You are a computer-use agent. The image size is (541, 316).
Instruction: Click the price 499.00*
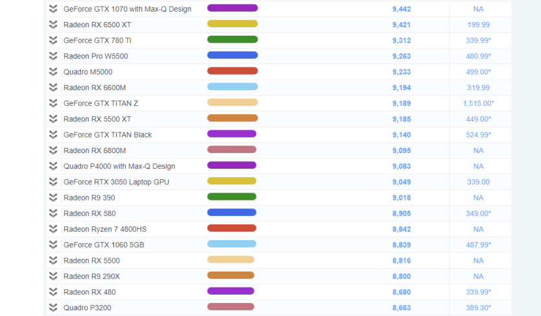pos(478,72)
